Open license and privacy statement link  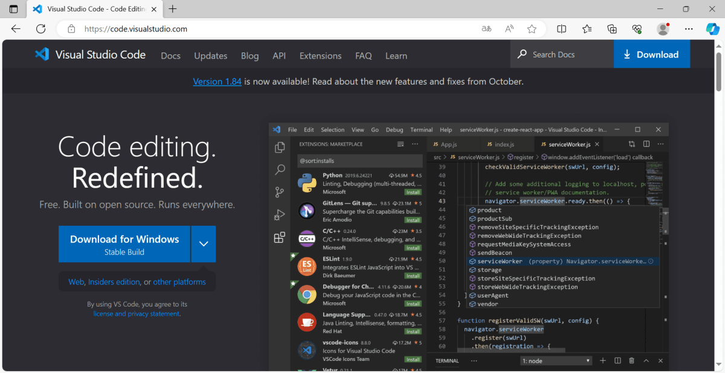tap(137, 314)
